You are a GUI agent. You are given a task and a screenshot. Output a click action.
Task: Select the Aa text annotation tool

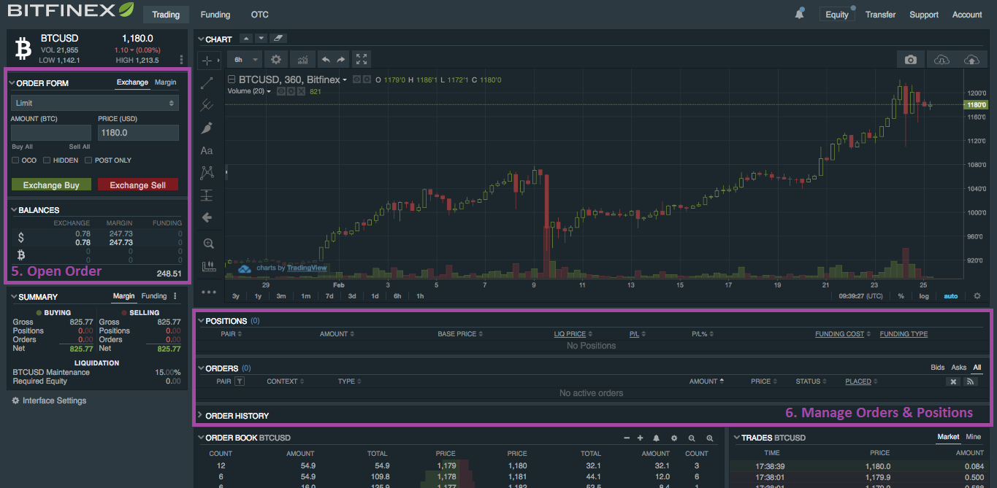pyautogui.click(x=207, y=150)
